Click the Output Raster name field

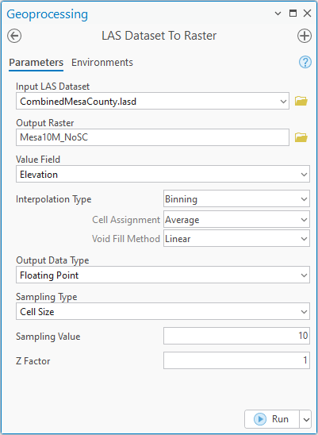[152, 137]
